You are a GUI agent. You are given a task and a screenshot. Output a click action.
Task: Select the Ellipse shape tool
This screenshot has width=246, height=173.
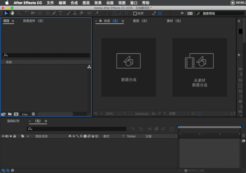[x=48, y=13]
